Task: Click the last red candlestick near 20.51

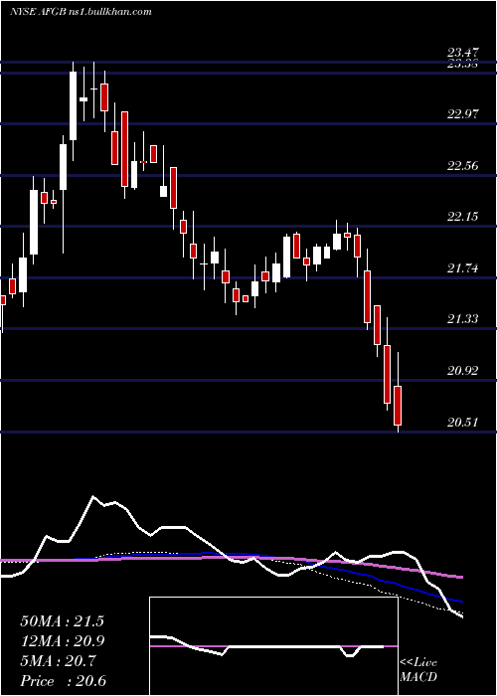Action: pyautogui.click(x=398, y=406)
